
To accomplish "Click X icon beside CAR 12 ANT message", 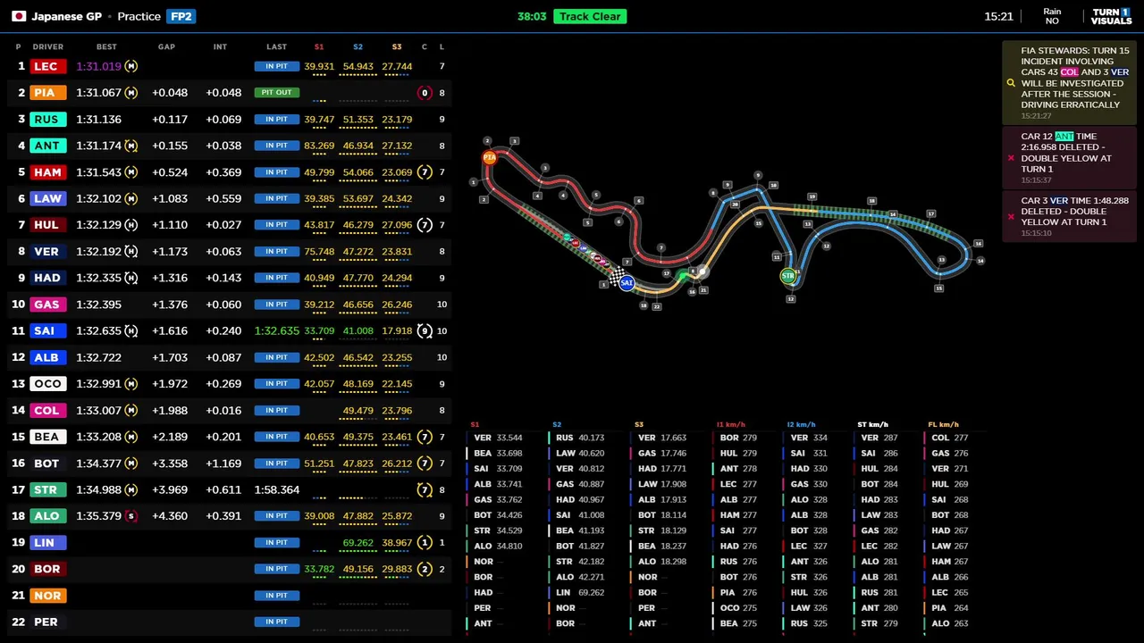I will (1011, 158).
